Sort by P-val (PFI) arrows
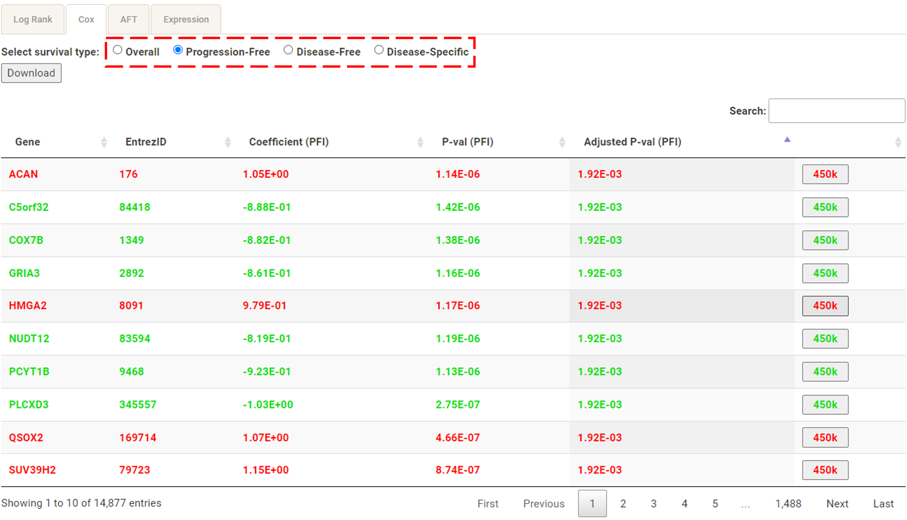 (x=562, y=142)
